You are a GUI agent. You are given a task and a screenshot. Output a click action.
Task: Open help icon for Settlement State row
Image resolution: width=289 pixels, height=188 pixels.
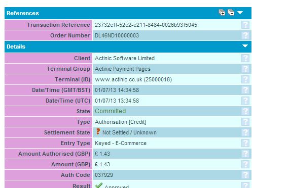[x=245, y=132]
